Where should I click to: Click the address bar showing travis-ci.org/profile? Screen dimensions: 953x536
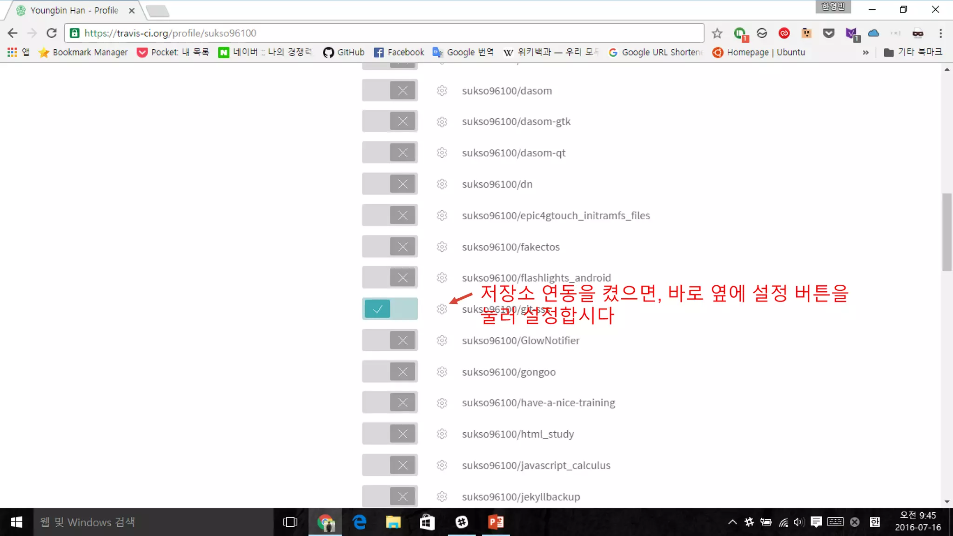pos(384,33)
